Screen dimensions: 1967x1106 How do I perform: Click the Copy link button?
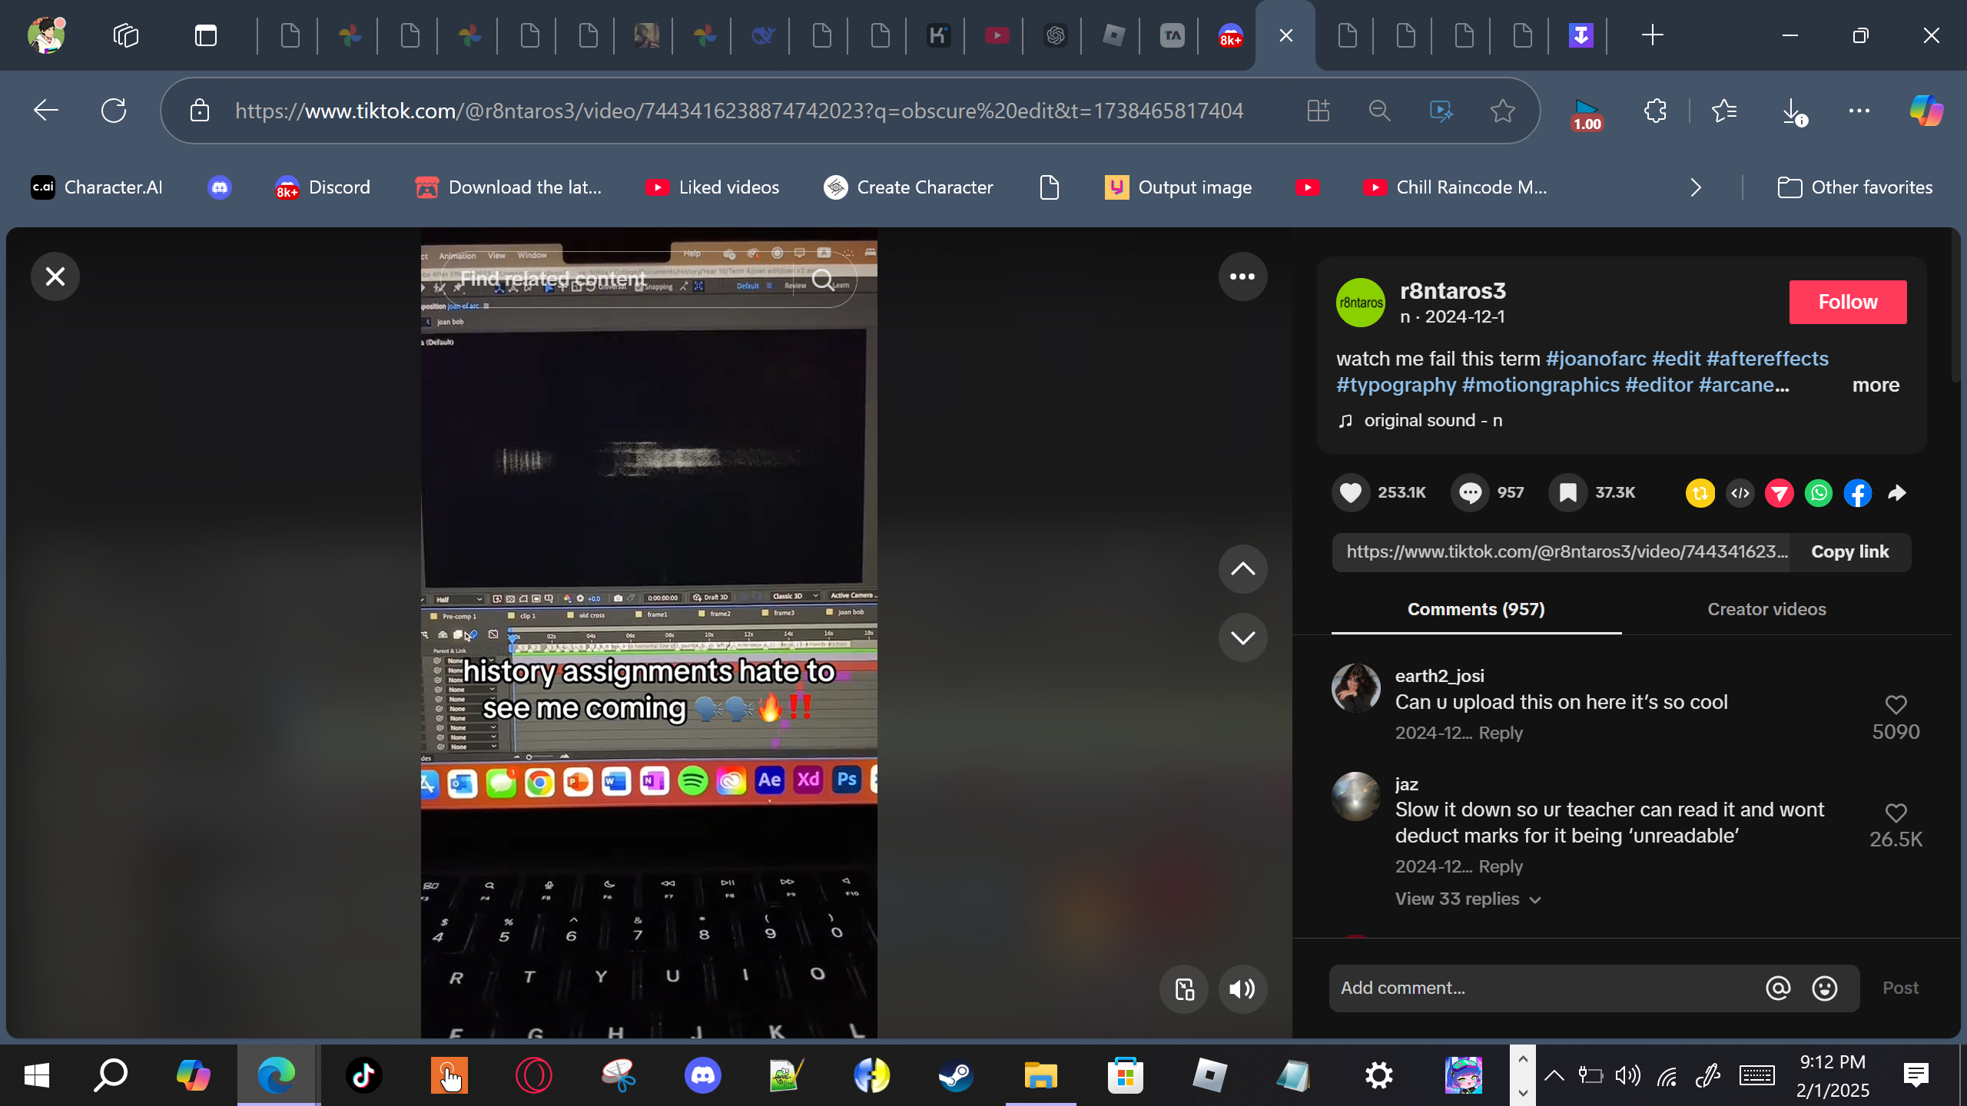pyautogui.click(x=1849, y=551)
